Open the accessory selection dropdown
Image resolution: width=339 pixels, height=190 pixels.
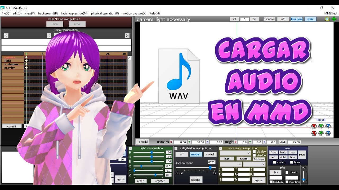point(235,153)
